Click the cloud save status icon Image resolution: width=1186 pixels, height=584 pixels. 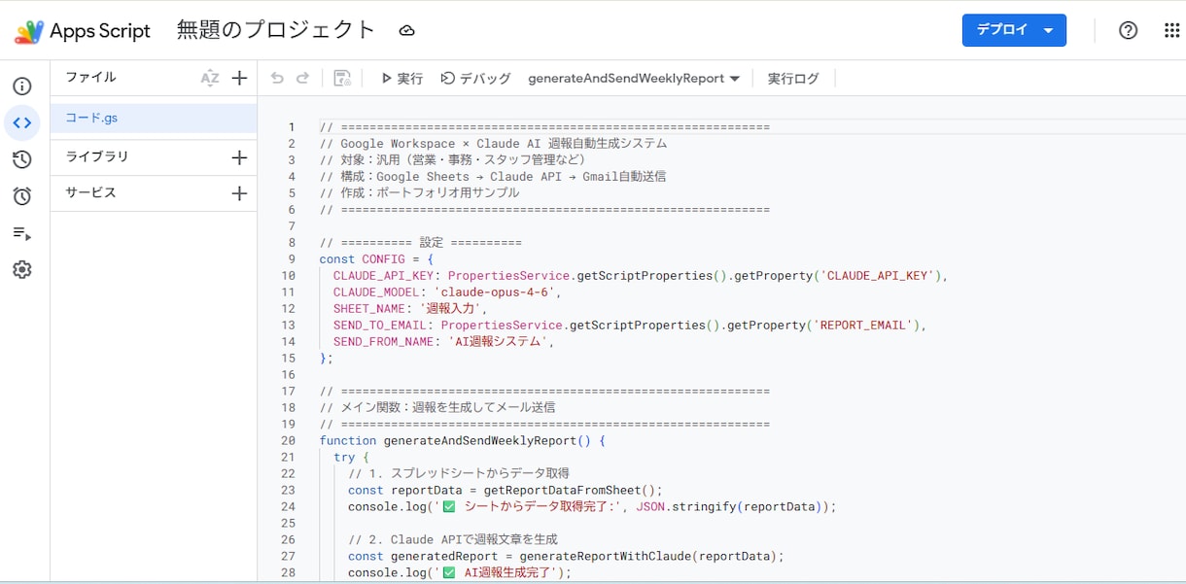(407, 31)
